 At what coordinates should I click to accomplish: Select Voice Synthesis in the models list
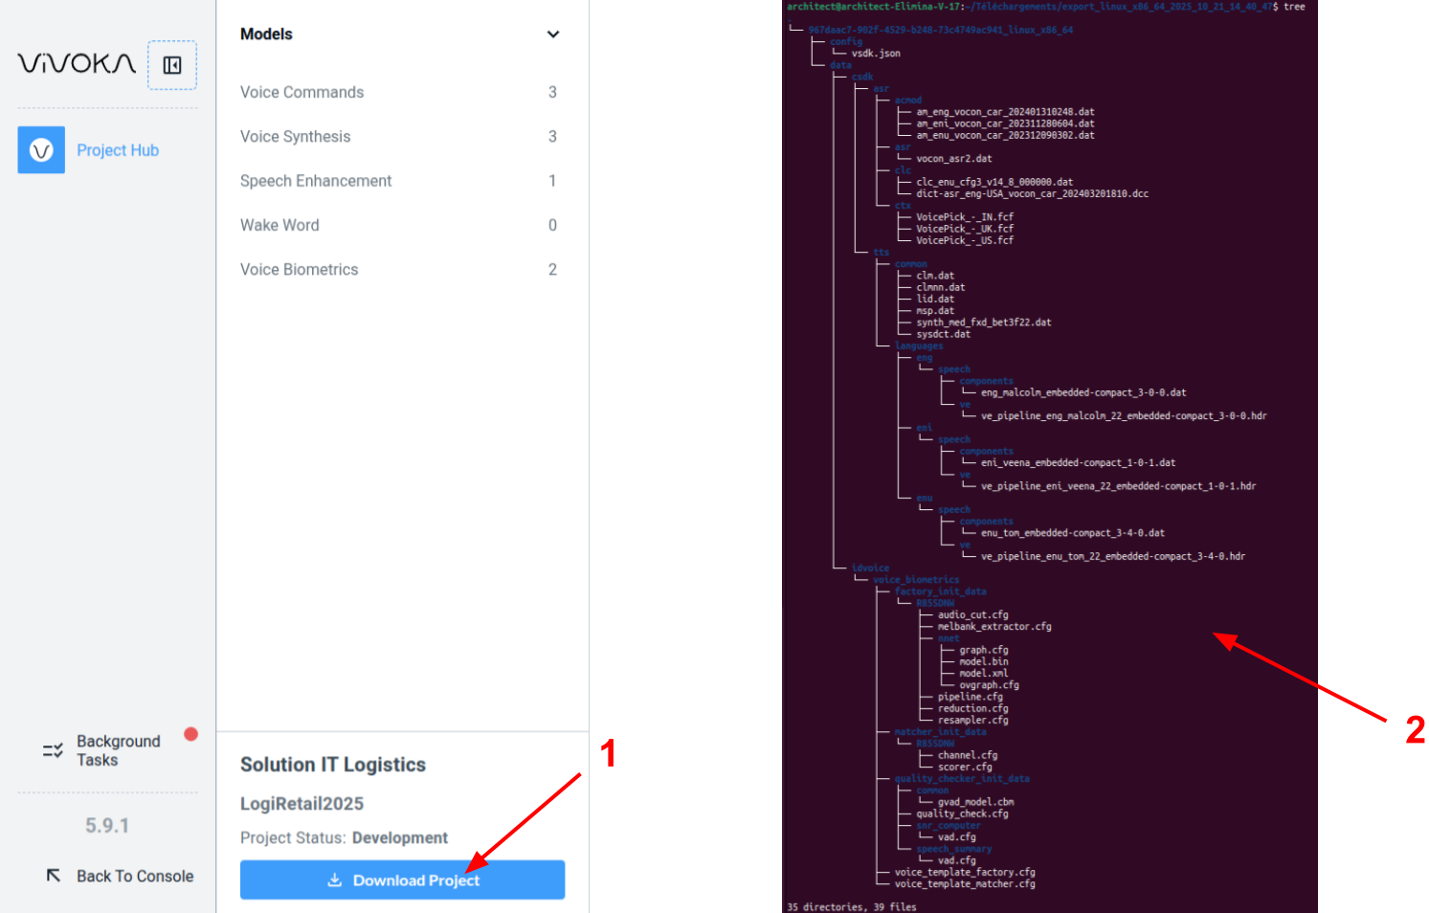click(295, 137)
